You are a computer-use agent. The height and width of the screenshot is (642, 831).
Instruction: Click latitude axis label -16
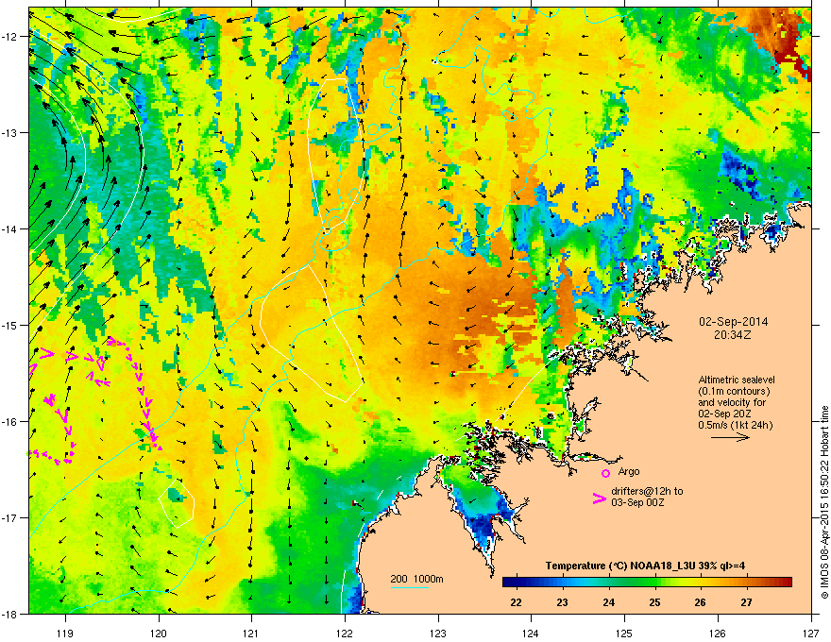[9, 422]
